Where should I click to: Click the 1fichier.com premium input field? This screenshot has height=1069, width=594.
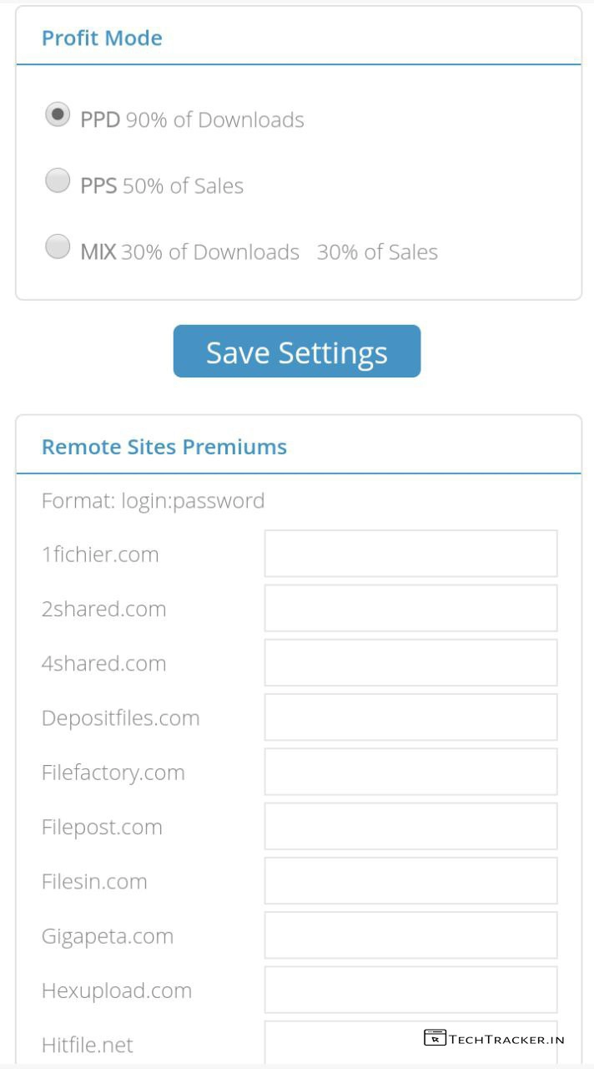(410, 554)
